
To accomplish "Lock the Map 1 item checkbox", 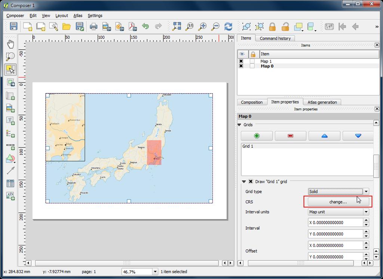I will tap(252, 61).
